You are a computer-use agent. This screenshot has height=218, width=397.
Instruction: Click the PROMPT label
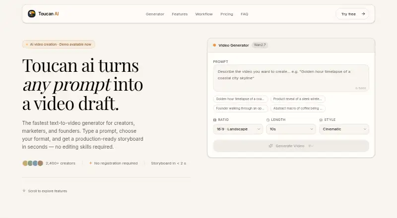[220, 62]
